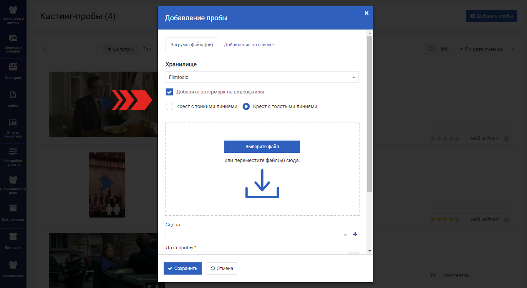The width and height of the screenshot is (527, 288).
Task: Click the Дата пробы input field
Action: tap(257, 253)
